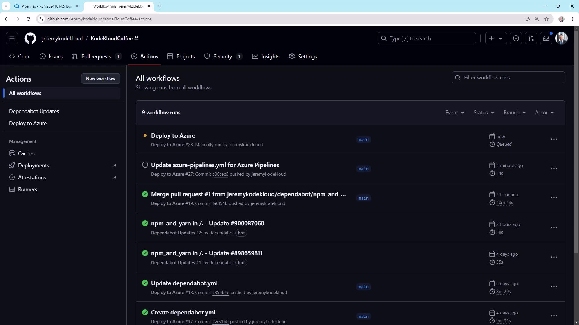Click the pull requests icon in header

(531, 39)
